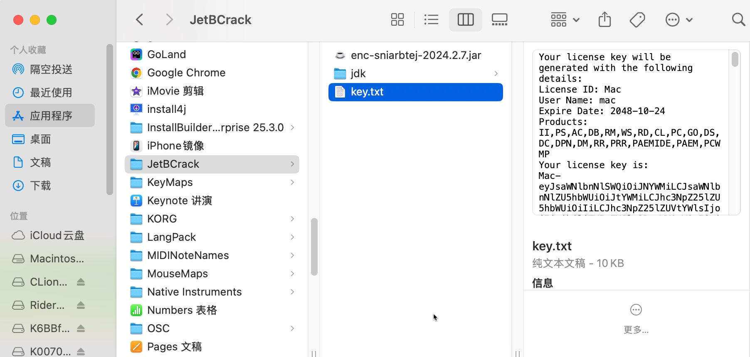This screenshot has width=750, height=357.
Task: Go back with the left chevron
Action: [x=140, y=20]
